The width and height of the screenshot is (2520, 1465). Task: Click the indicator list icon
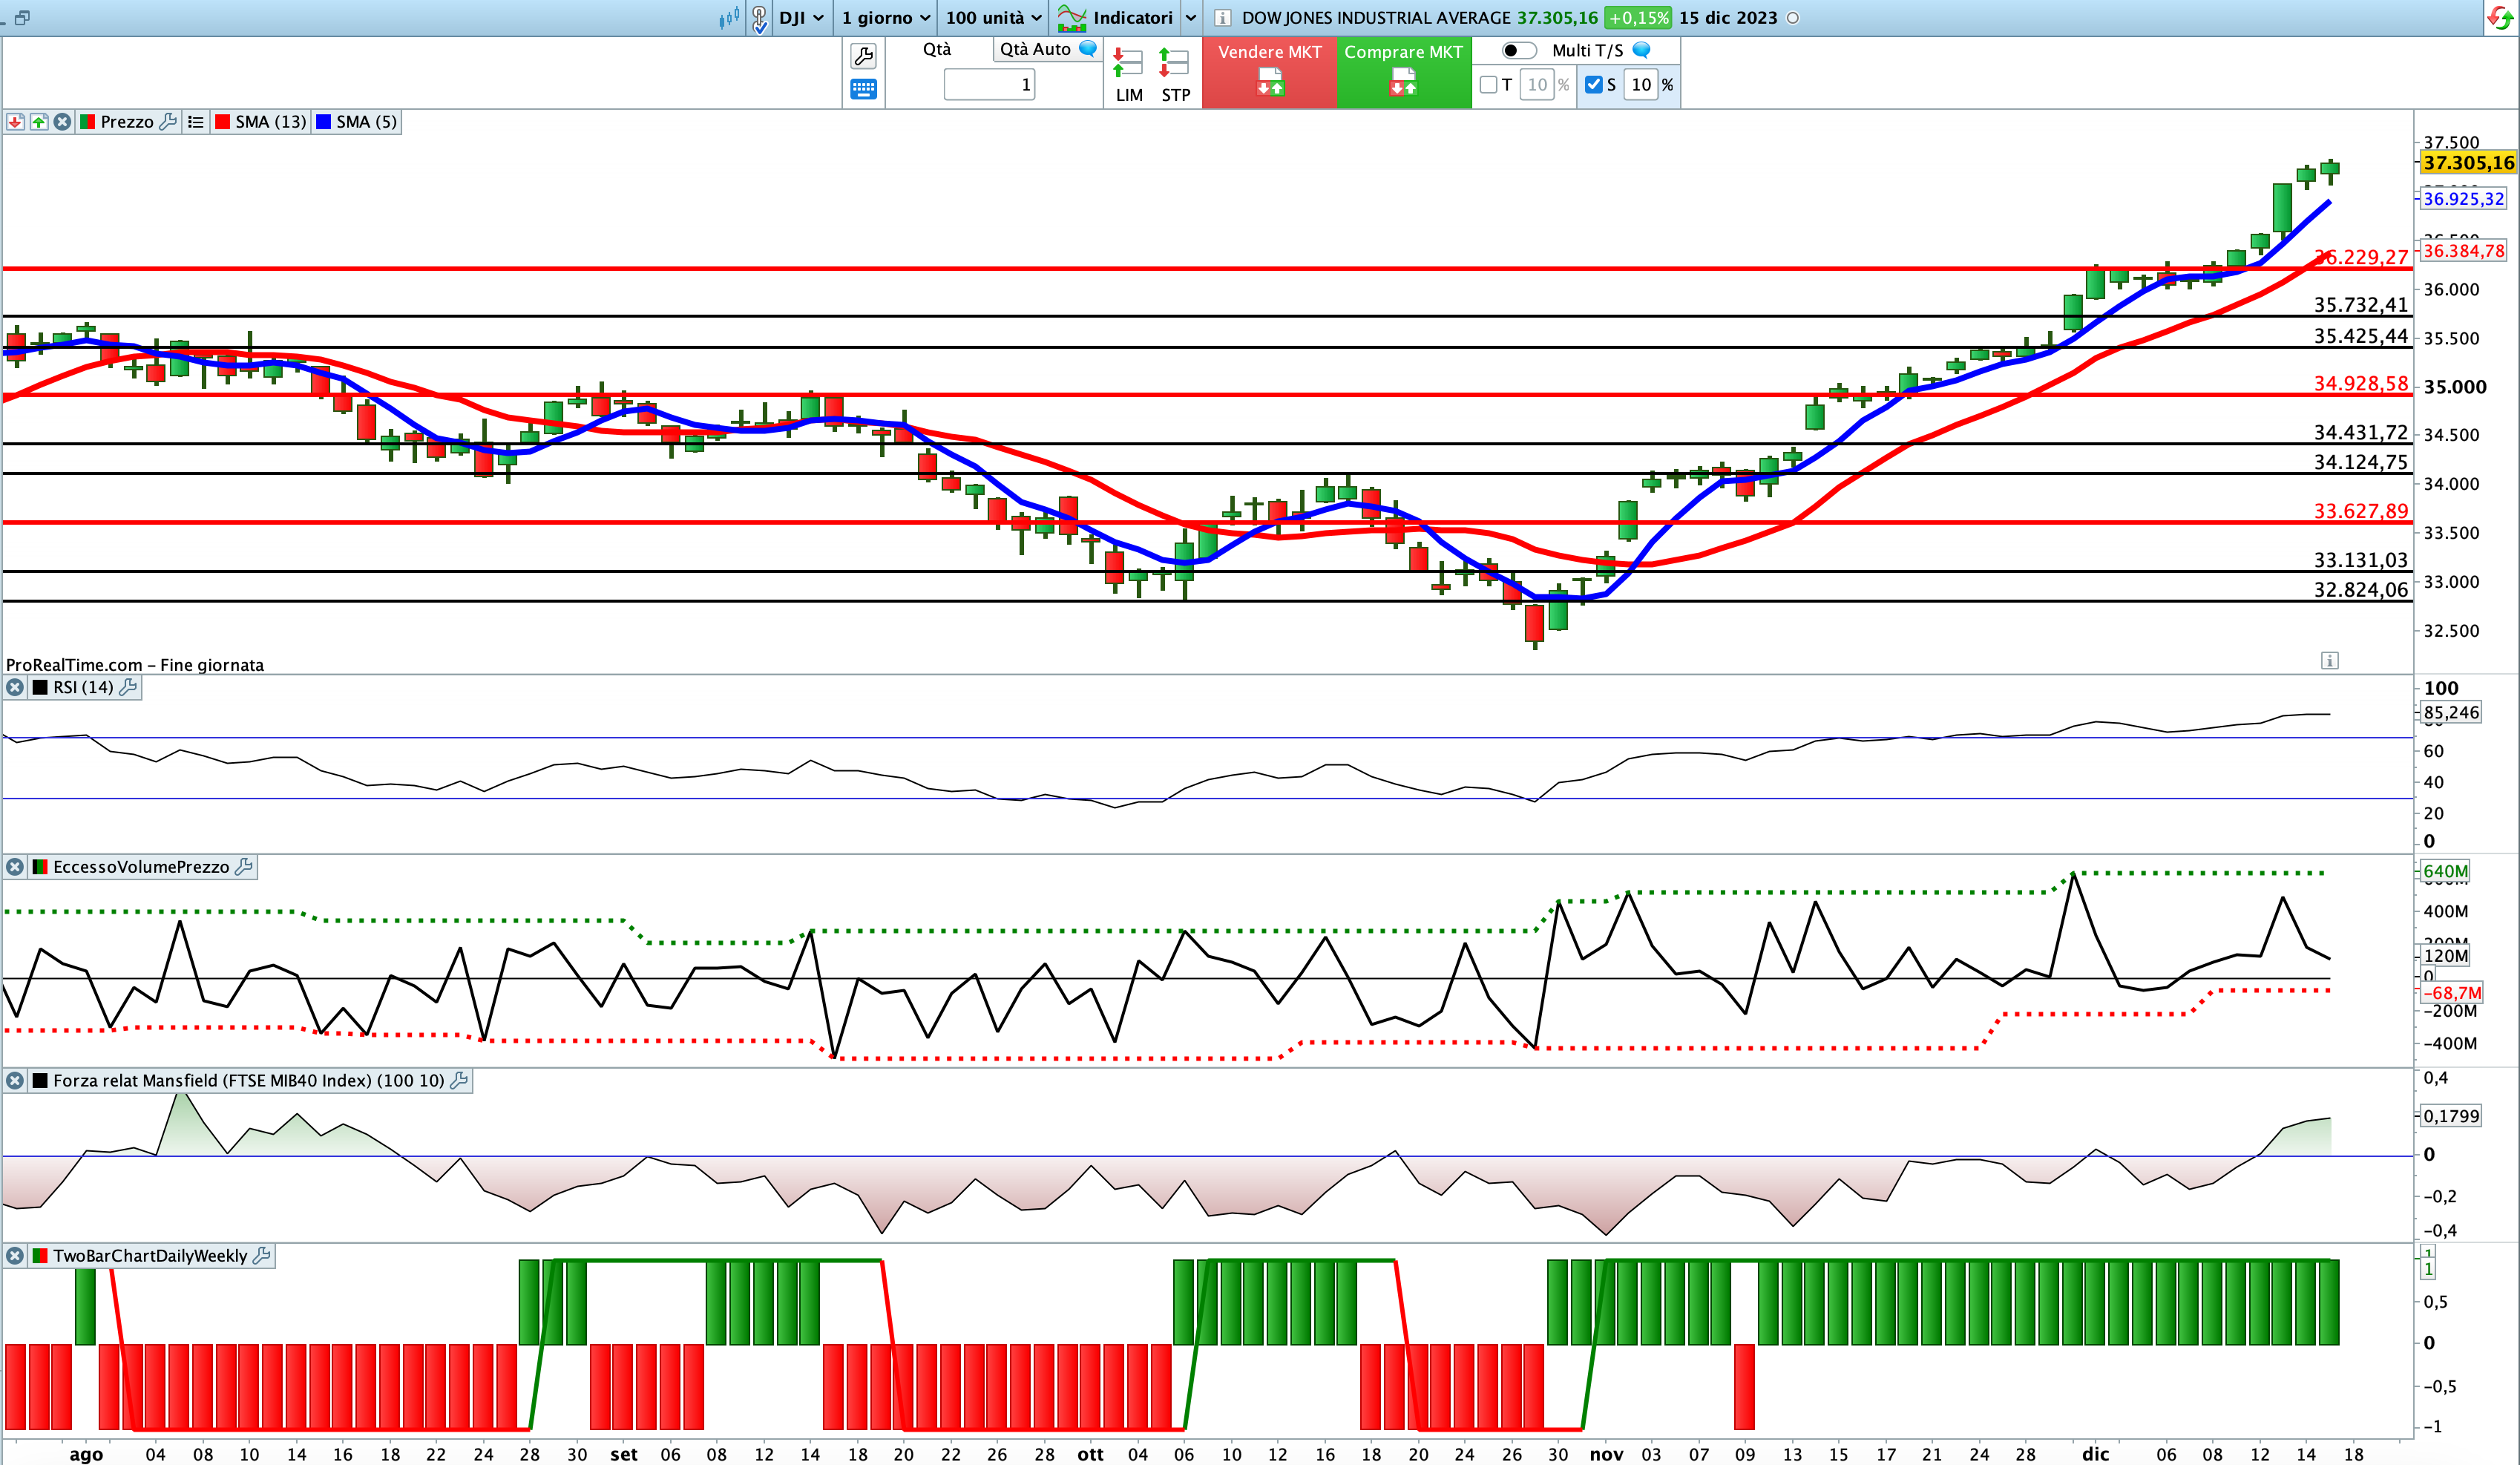pos(196,122)
